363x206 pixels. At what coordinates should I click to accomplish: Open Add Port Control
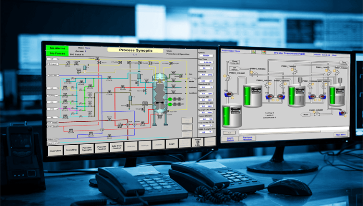point(117,147)
